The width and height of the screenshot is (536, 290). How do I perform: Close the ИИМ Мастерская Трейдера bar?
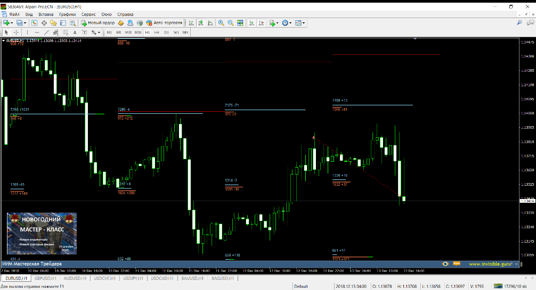[516, 264]
